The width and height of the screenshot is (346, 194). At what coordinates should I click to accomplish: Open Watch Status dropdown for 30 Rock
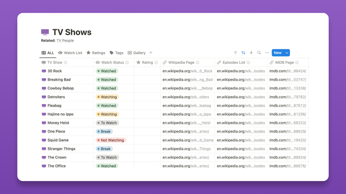[107, 71]
